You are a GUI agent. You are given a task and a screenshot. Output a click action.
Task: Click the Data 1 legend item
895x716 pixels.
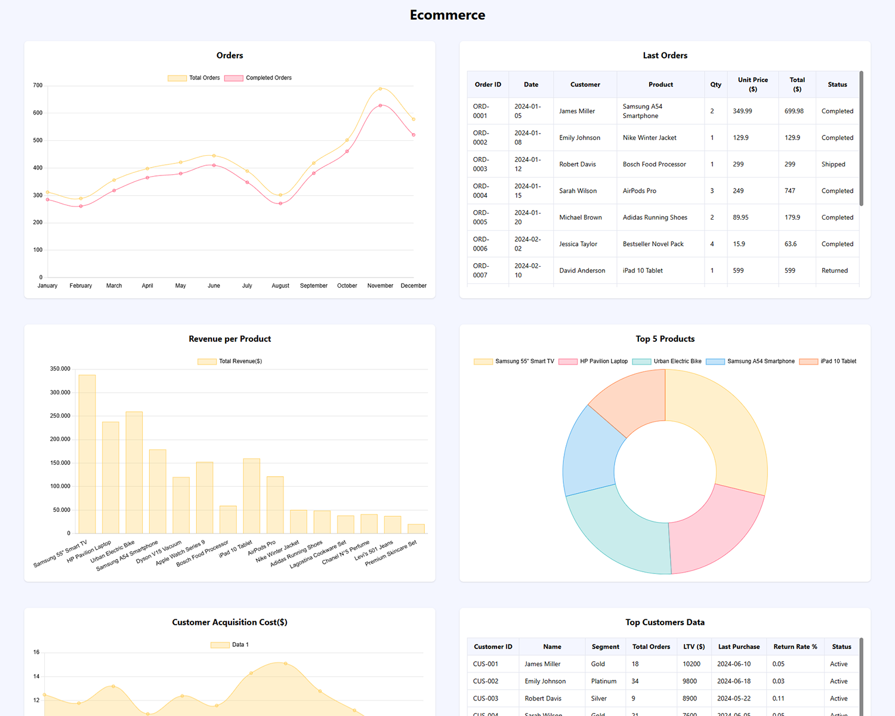(x=230, y=645)
